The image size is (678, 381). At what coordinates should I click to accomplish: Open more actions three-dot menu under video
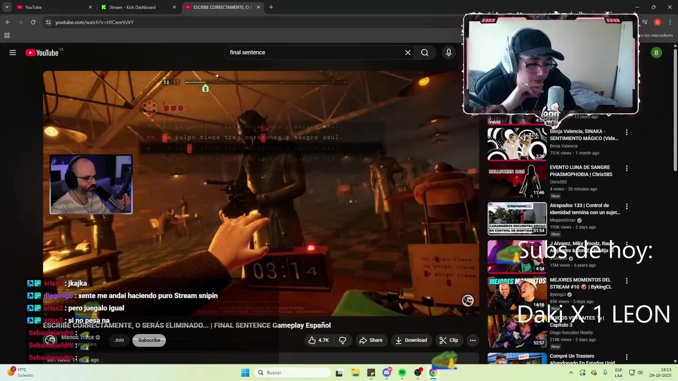(x=473, y=340)
